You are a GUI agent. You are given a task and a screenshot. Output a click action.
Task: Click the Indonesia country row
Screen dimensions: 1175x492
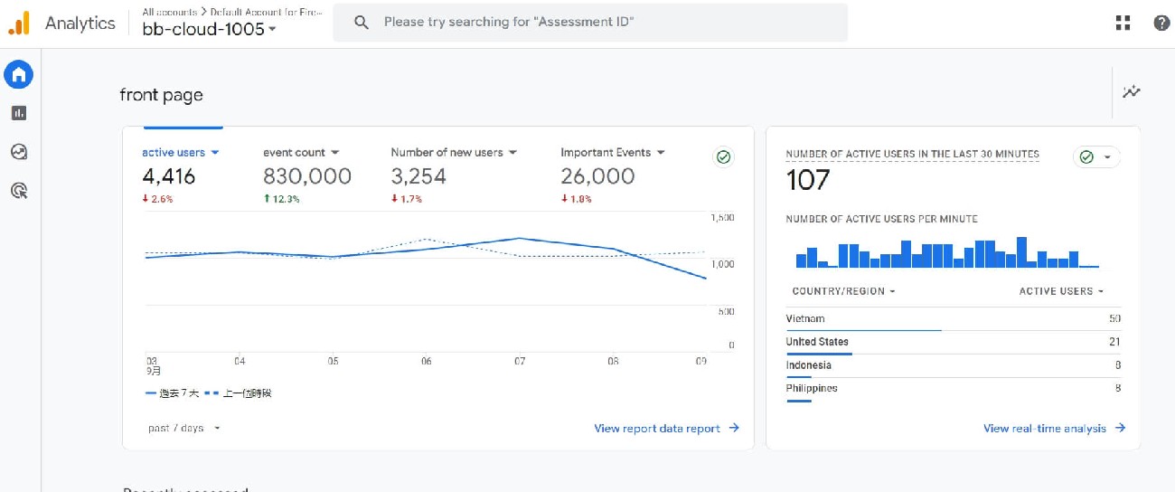pos(954,366)
